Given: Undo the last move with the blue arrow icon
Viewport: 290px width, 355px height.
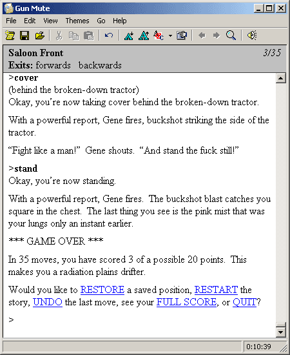Looking at the screenshot, I should pyautogui.click(x=109, y=35).
